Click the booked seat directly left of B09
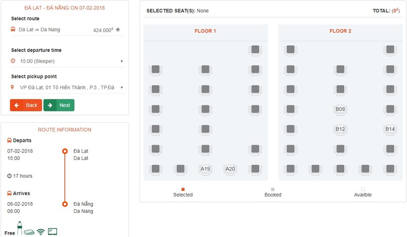The width and height of the screenshot is (407, 237). pos(290,110)
